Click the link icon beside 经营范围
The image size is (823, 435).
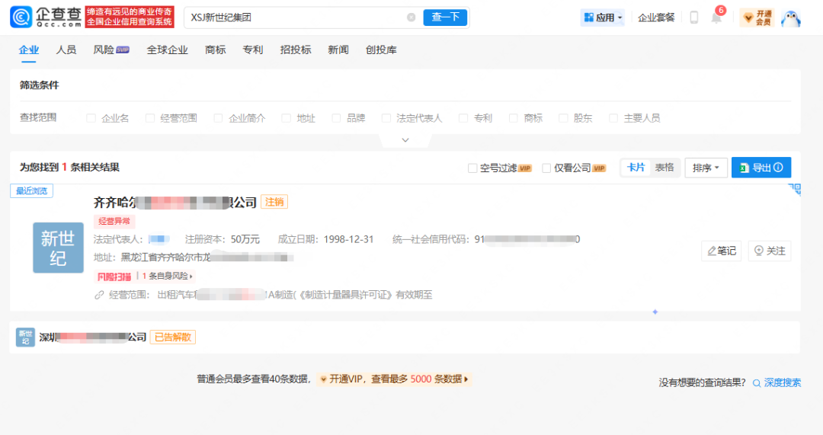[x=99, y=295]
